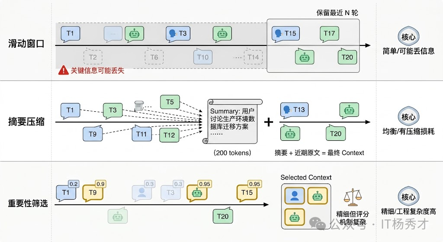Select the green T12 bubble
This screenshot has width=443, height=242.
(169, 135)
